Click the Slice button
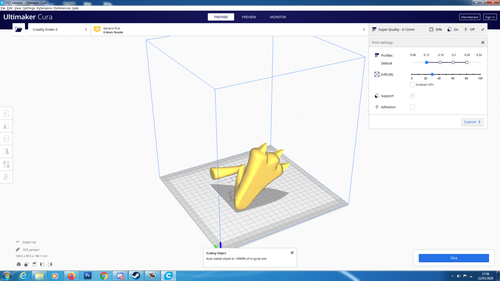 (454, 258)
